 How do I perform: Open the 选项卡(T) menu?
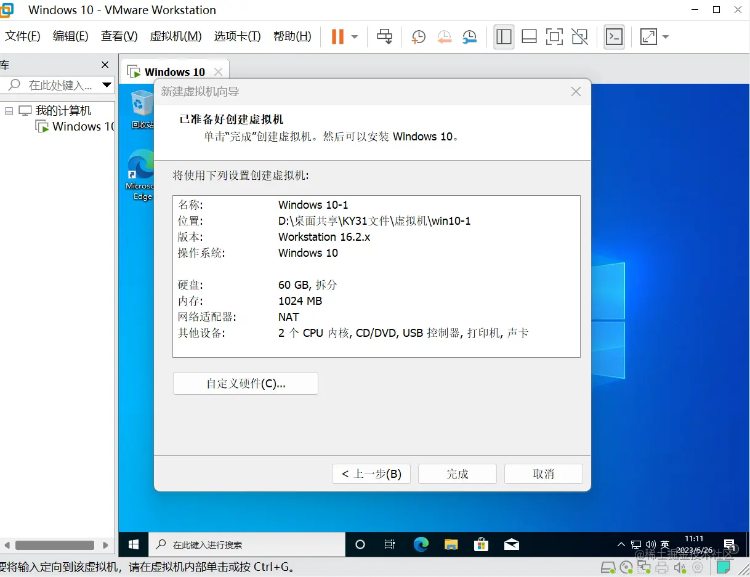tap(237, 36)
